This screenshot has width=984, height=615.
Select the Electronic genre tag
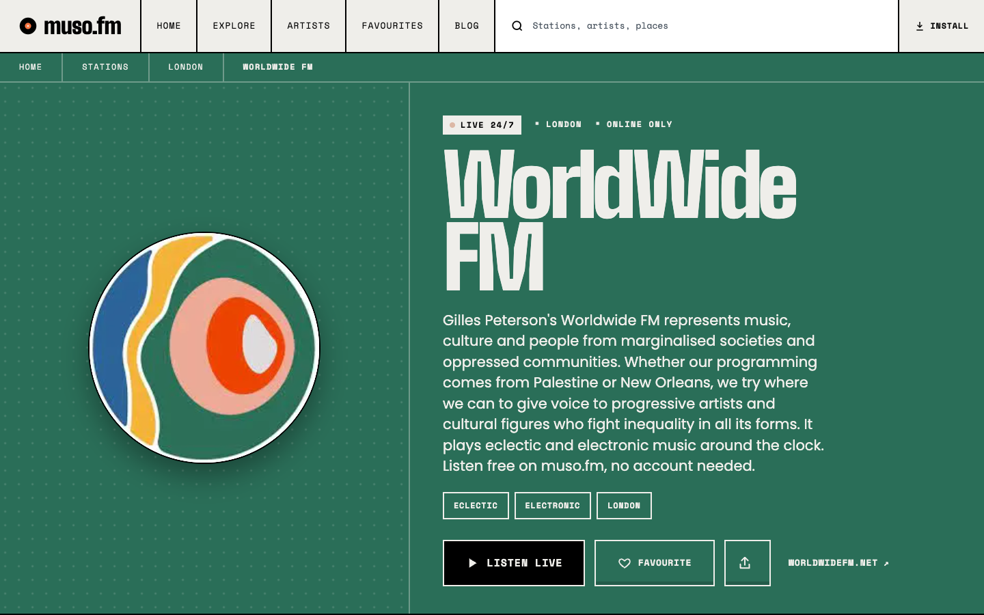552,506
